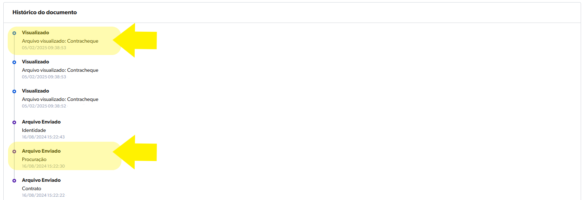Click the timeline dot of the highlighted Visualizado entry
588x200 pixels.
(x=14, y=33)
